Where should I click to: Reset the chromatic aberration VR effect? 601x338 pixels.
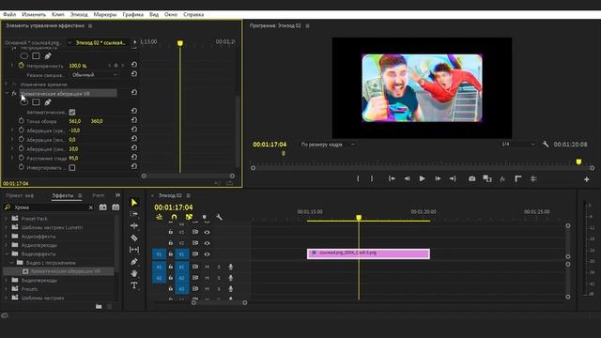(x=133, y=92)
